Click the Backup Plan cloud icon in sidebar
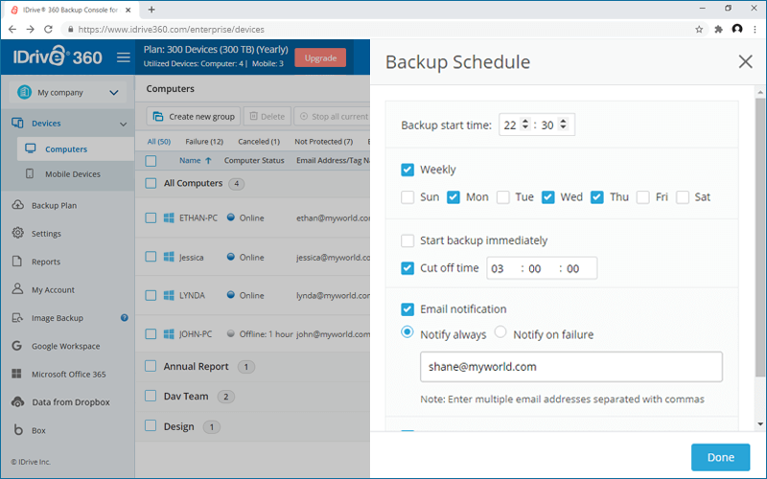 [x=17, y=205]
